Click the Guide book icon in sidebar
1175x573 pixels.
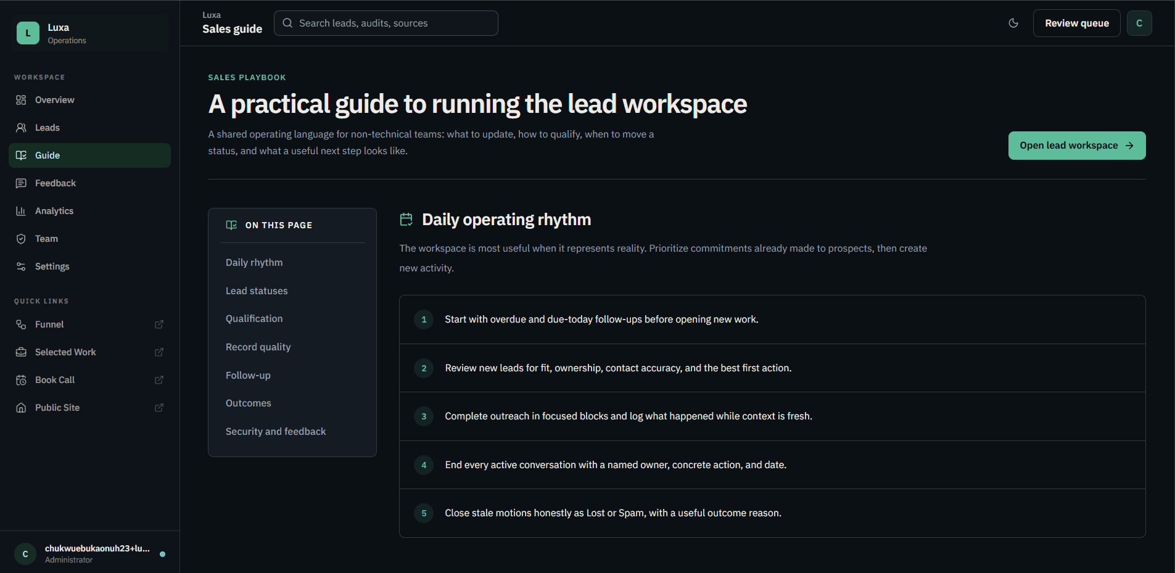[x=21, y=155]
